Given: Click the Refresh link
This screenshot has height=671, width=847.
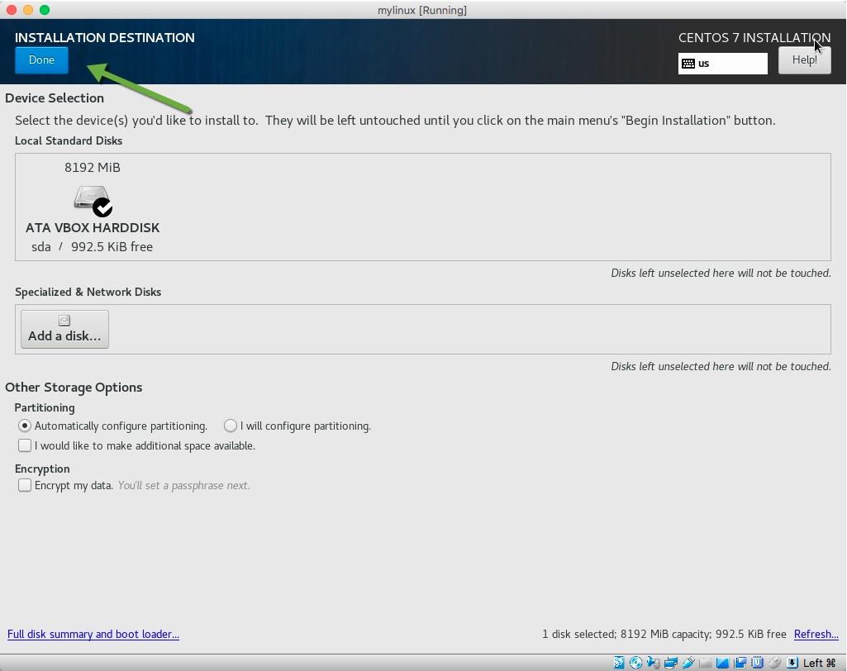Looking at the screenshot, I should [x=816, y=634].
